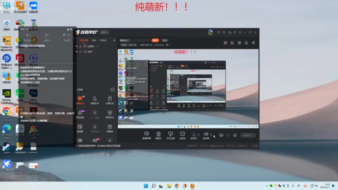Viewport: 338px width, 190px height.
Task: Hide the 全屏1 layer
Action: 76,52
